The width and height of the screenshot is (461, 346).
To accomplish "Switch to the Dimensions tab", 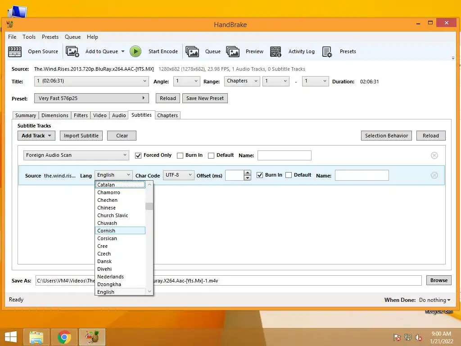I will pos(54,115).
